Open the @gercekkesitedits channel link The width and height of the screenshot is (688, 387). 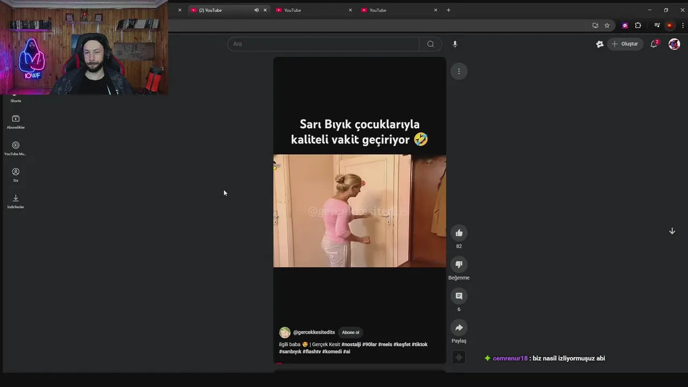coord(314,332)
